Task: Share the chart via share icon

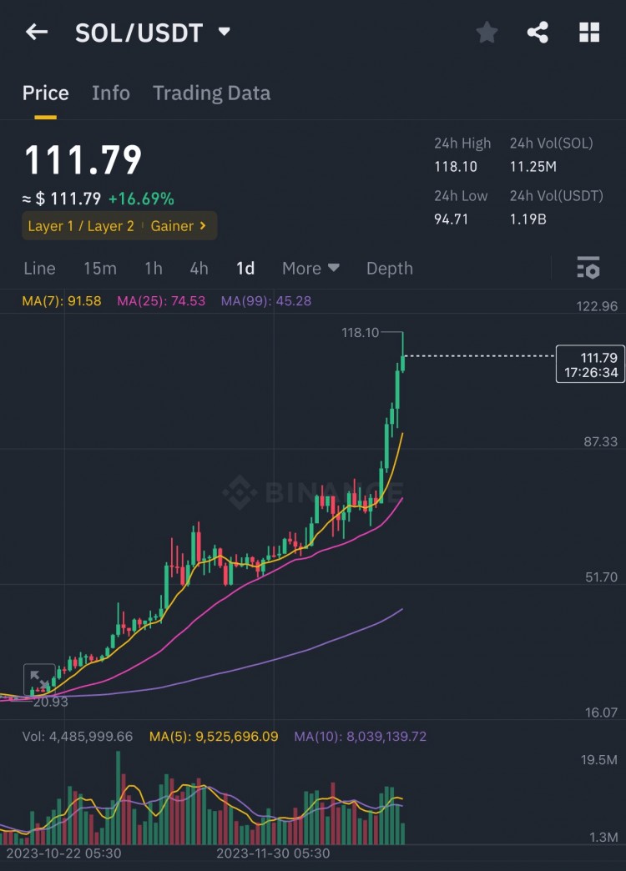Action: [538, 33]
